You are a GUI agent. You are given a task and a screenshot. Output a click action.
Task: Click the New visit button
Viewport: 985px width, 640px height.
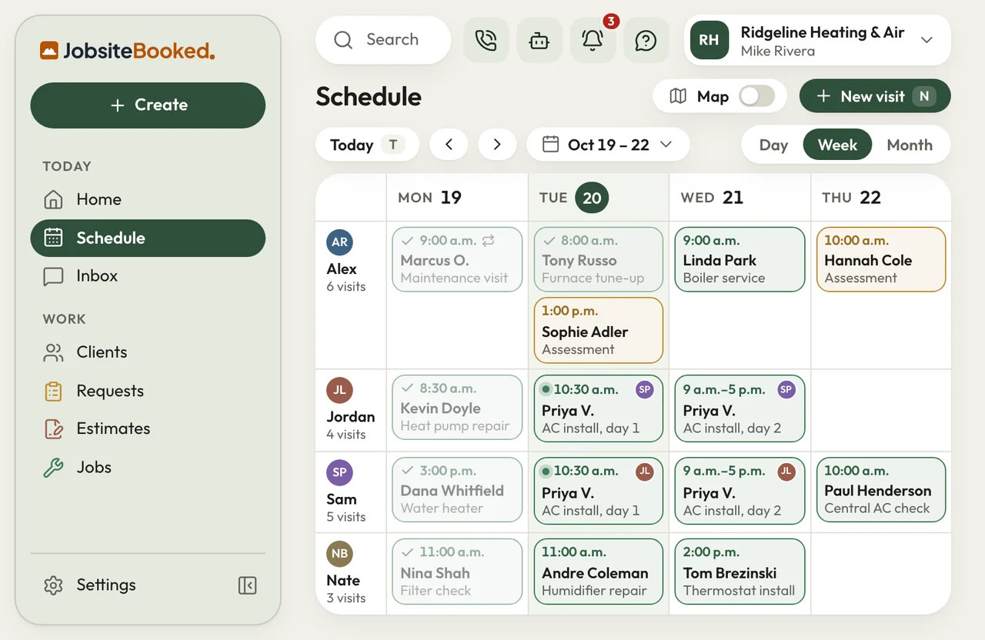tap(875, 96)
